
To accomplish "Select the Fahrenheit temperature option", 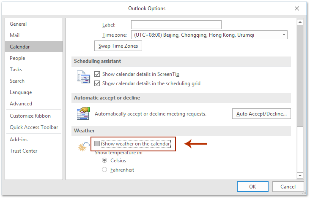I will pyautogui.click(x=104, y=169).
